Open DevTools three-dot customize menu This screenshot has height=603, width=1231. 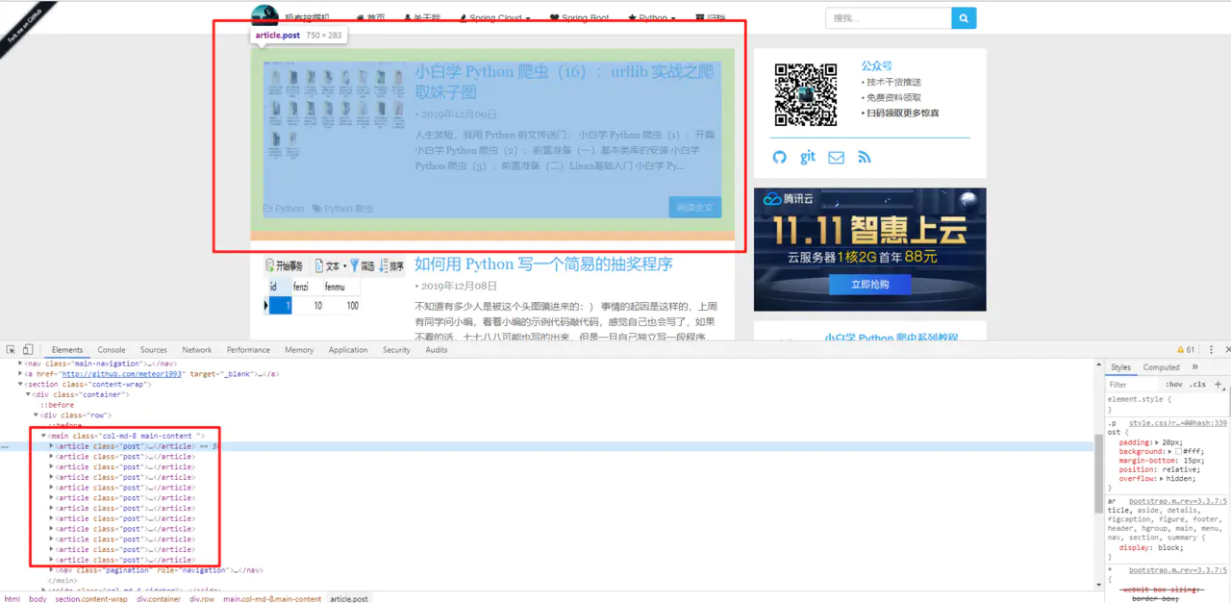[x=1211, y=349]
